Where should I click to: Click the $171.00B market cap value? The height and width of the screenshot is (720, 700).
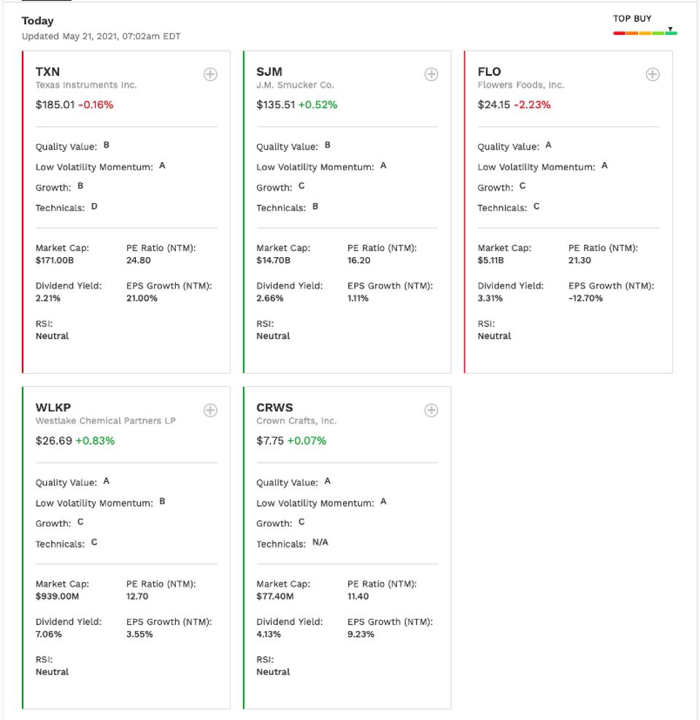click(55, 261)
